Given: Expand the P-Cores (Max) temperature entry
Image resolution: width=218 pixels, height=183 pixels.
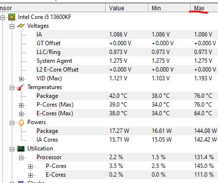Looking at the screenshot, I should click(x=21, y=105).
